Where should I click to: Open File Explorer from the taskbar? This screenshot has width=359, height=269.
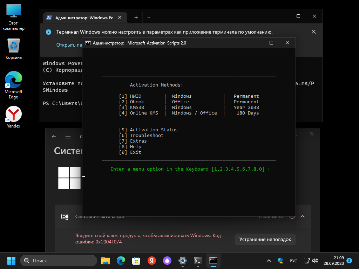coord(106,261)
